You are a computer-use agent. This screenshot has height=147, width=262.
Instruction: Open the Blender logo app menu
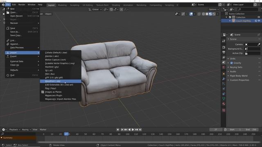[x=3, y=4]
